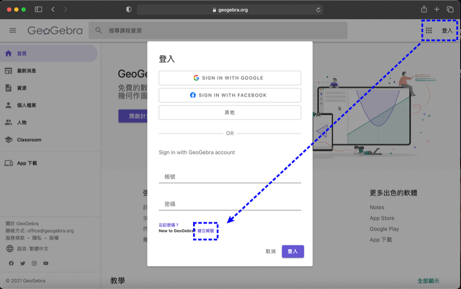461x289 pixels.
Task: Click the 全部顯示 link
Action: pos(428,281)
